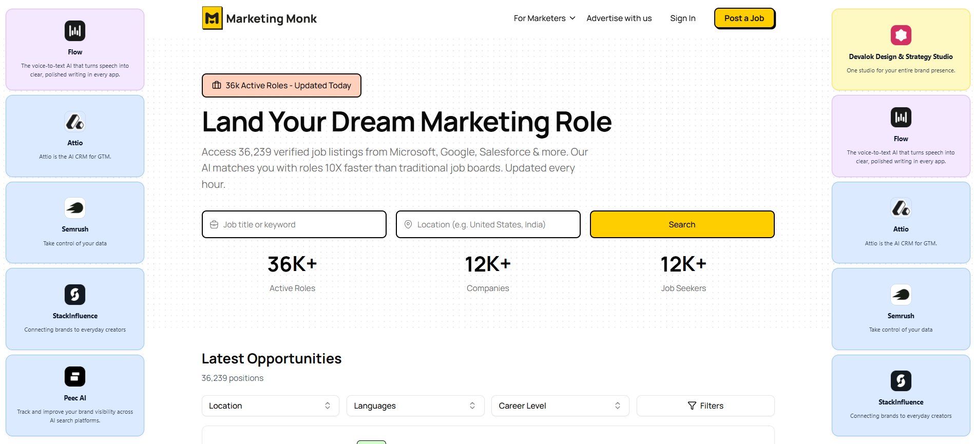Click the Peec AI description about brand visibility
974x444 pixels.
(75, 416)
